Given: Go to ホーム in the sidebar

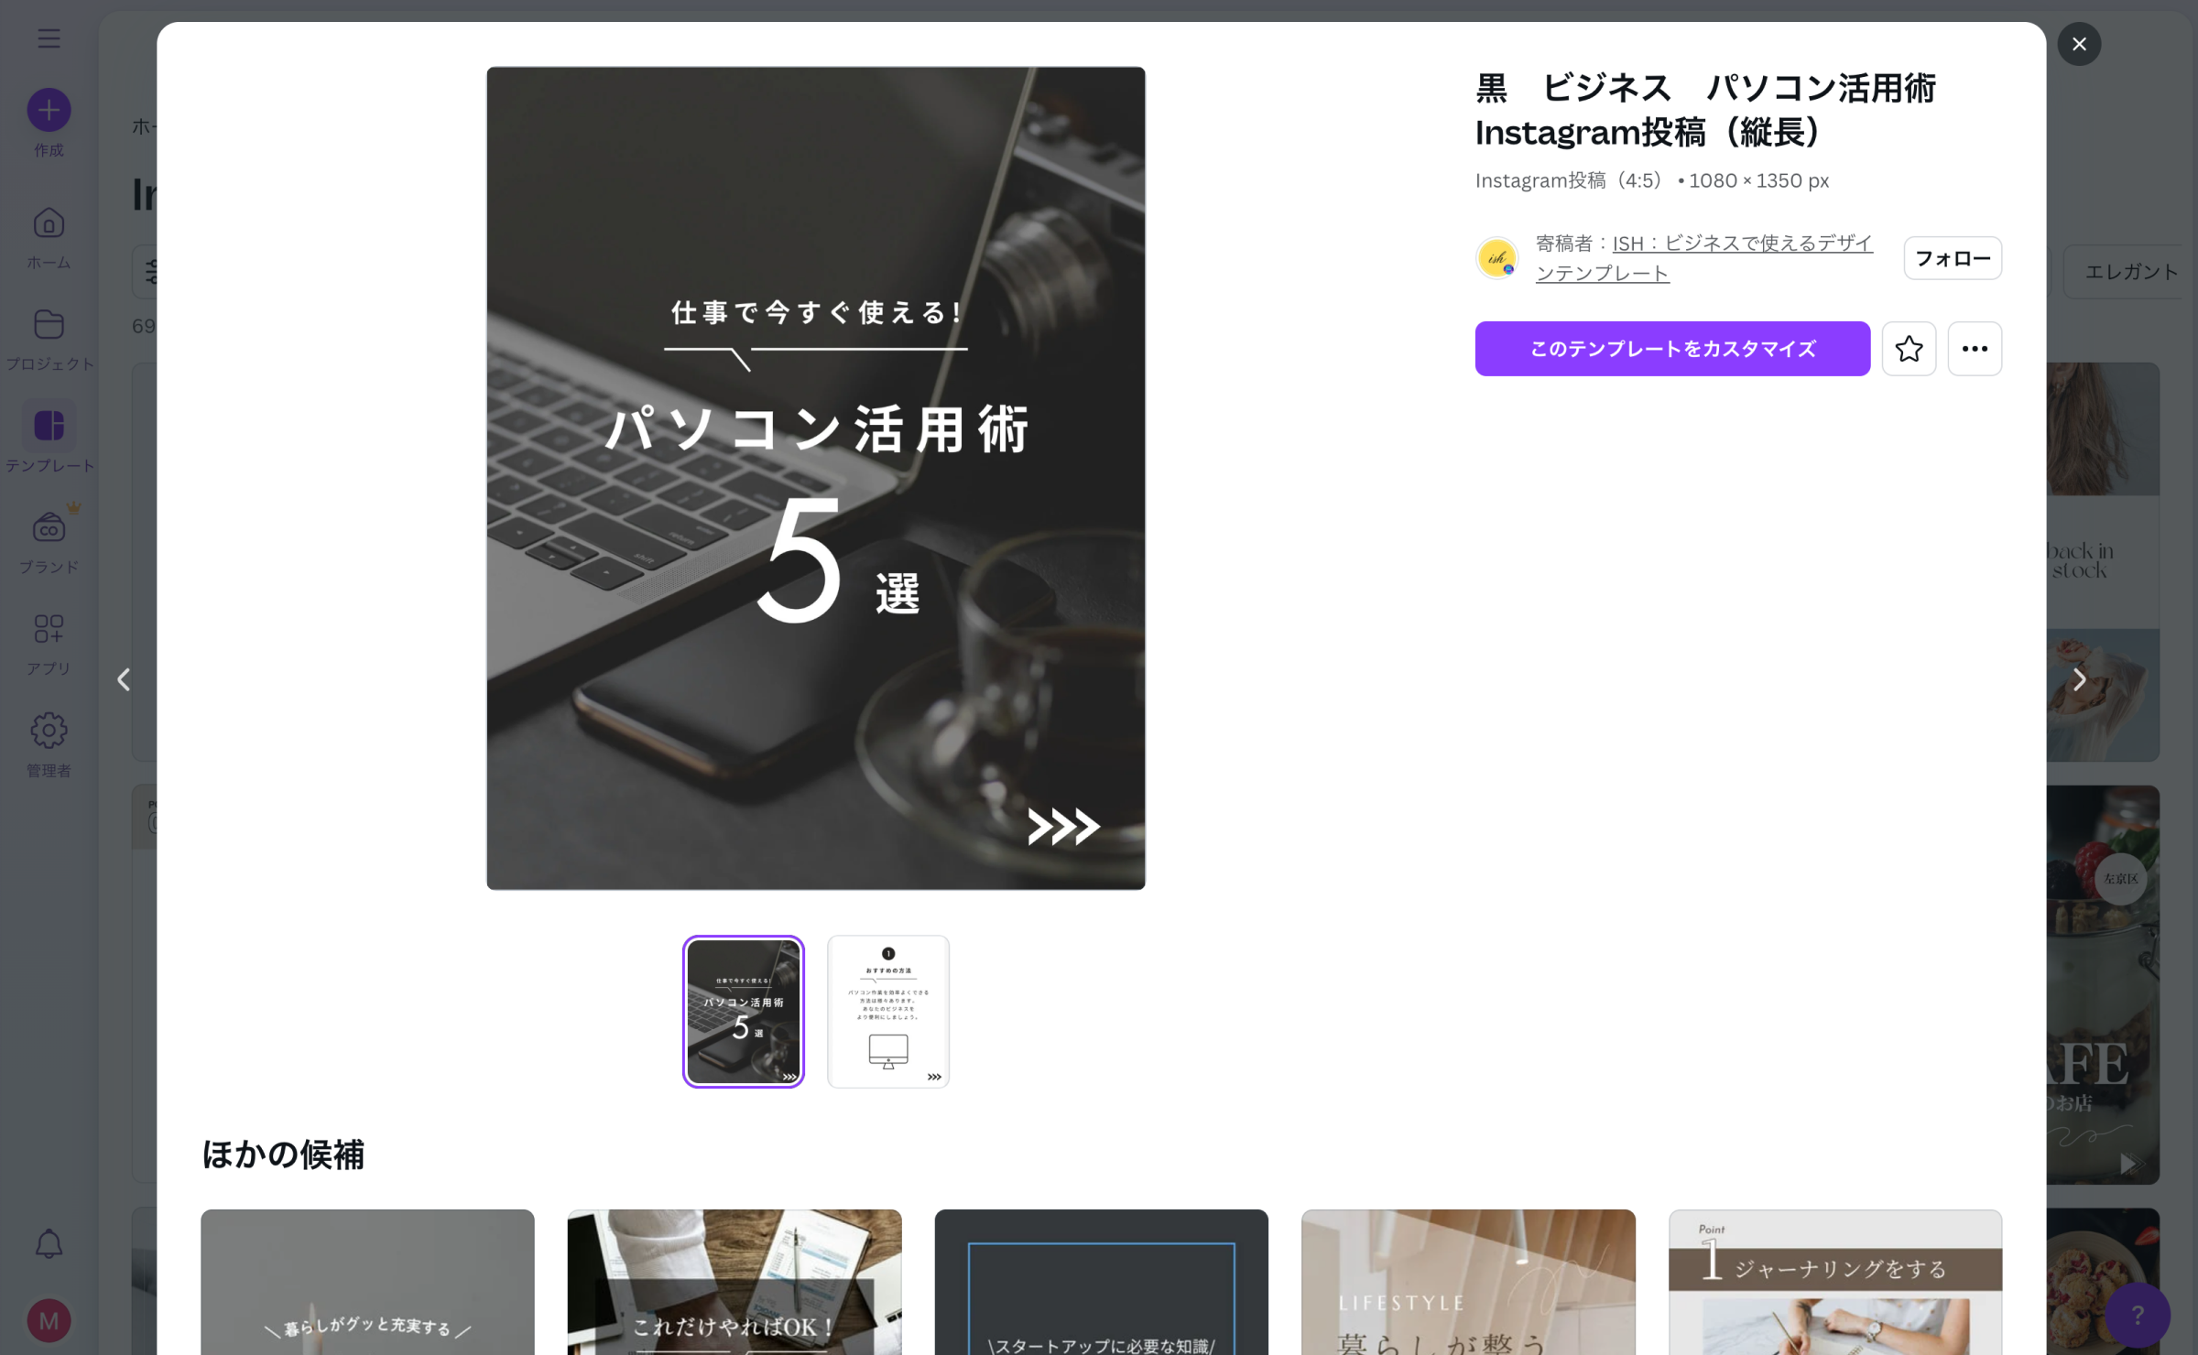Looking at the screenshot, I should (49, 238).
